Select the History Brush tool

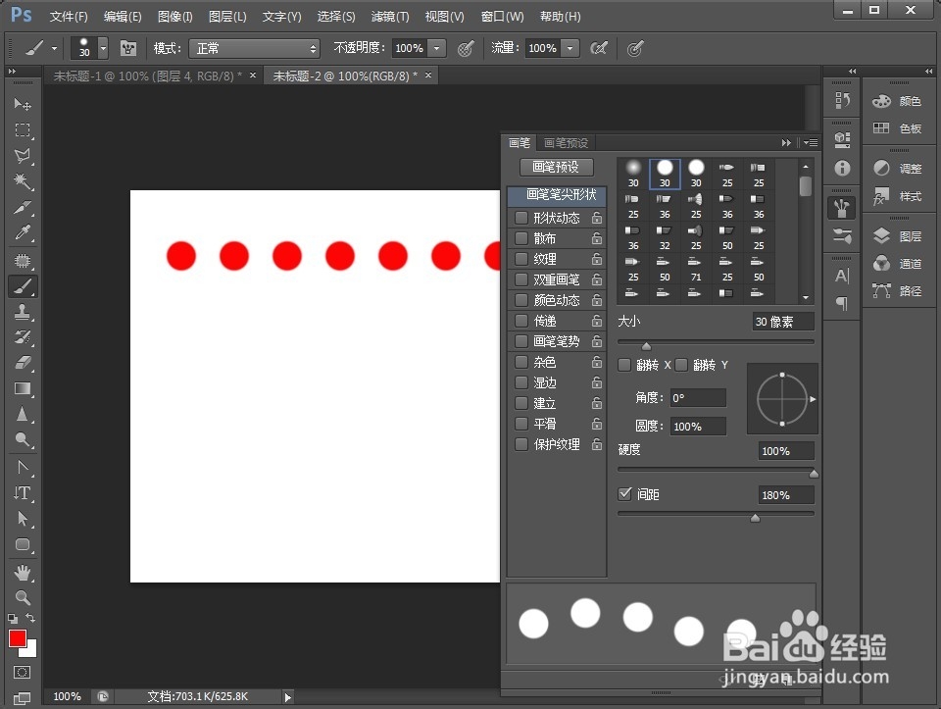coord(23,336)
